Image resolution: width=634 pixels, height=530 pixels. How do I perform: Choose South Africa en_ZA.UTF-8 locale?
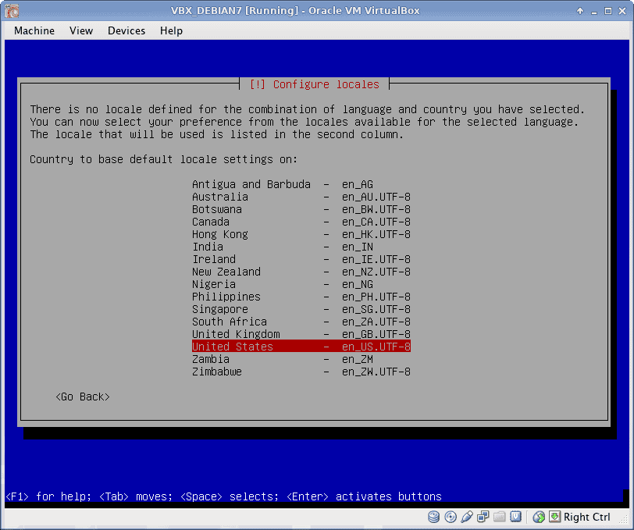[x=301, y=322]
